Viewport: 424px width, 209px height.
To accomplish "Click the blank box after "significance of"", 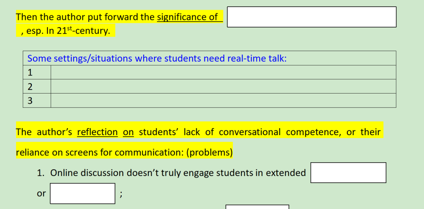I will [311, 17].
